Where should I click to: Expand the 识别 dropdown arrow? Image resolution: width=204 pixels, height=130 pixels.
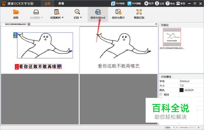pyautogui.click(x=81, y=17)
